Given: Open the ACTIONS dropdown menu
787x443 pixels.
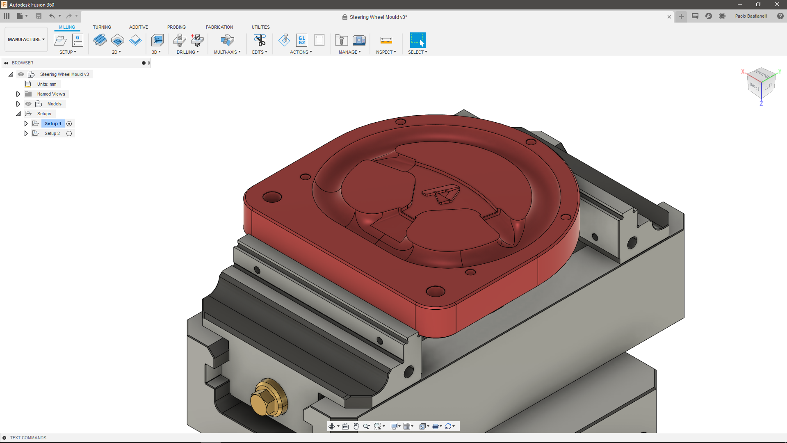Looking at the screenshot, I should tap(301, 52).
